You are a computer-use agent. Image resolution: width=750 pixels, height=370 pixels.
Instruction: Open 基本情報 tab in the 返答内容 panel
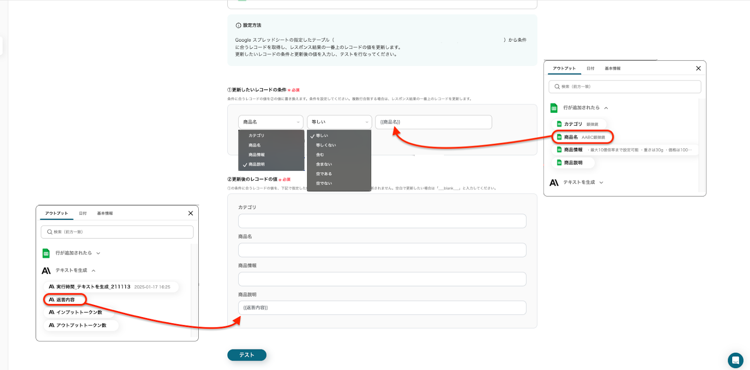pos(105,213)
